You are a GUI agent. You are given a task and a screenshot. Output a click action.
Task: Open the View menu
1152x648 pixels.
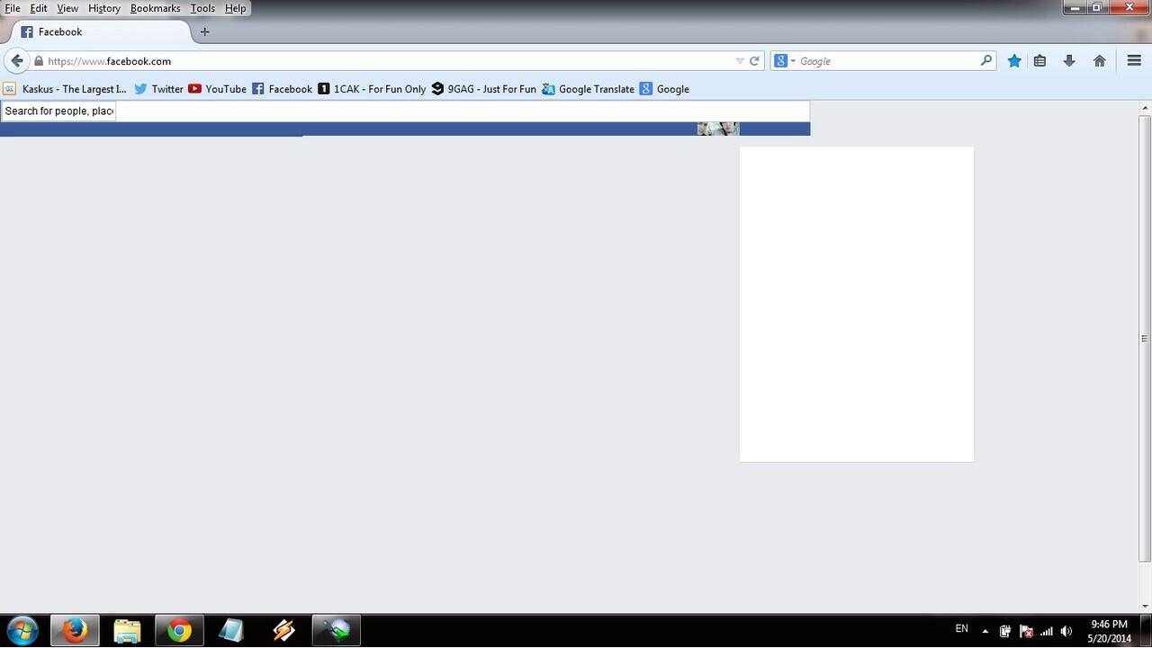[x=67, y=8]
